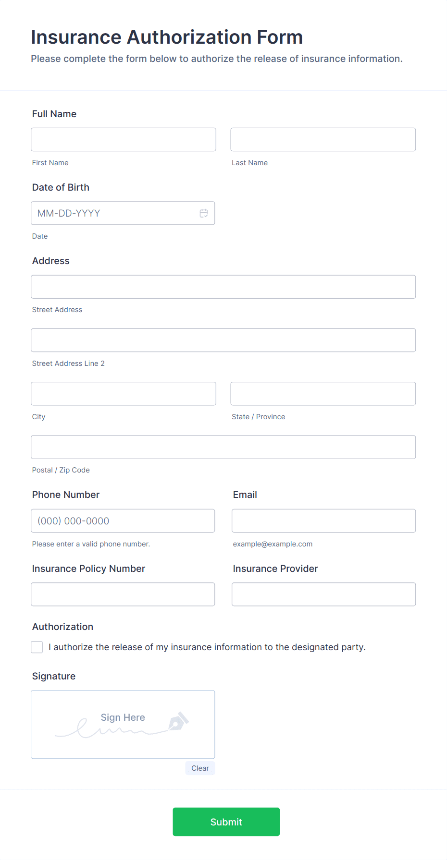Image resolution: width=447 pixels, height=860 pixels.
Task: Click the City input box
Action: tap(123, 393)
